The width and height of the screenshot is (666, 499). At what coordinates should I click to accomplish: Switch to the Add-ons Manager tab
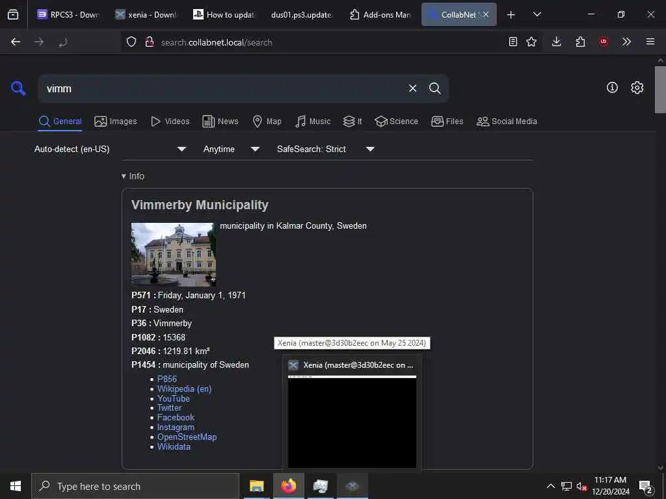pyautogui.click(x=380, y=14)
